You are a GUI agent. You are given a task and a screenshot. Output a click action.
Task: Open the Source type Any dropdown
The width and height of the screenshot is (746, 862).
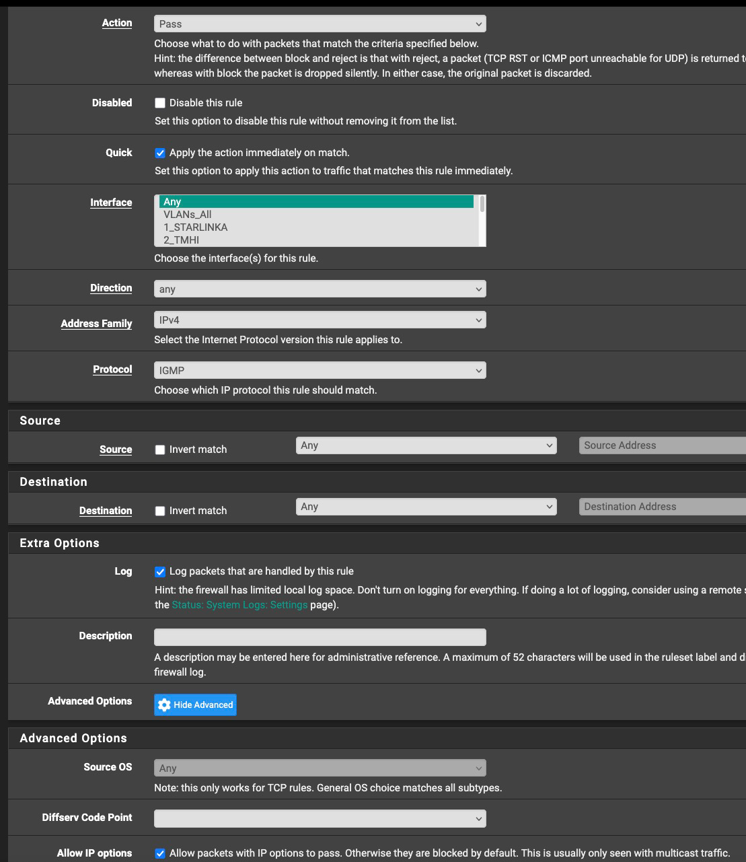coord(426,445)
